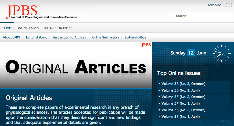The image size is (234, 126).
Task: Open Volume 28 (No. 1, April)
Action: click(193, 90)
